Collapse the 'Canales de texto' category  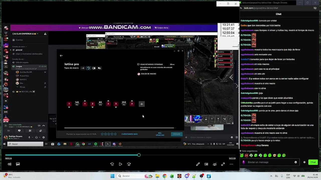click(19, 46)
